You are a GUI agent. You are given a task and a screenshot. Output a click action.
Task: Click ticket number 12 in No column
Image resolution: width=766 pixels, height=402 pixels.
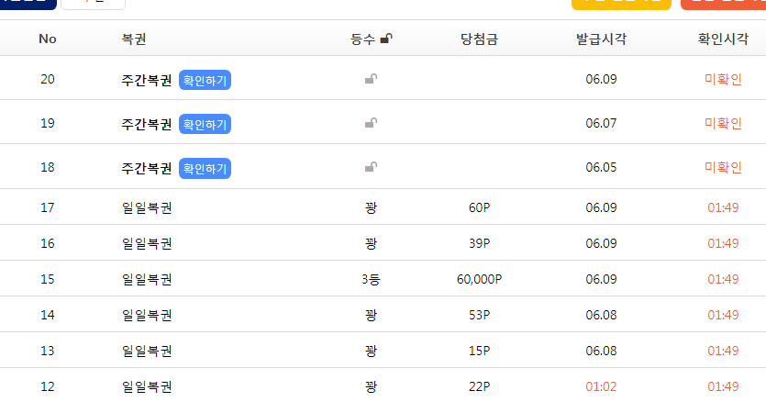[48, 386]
